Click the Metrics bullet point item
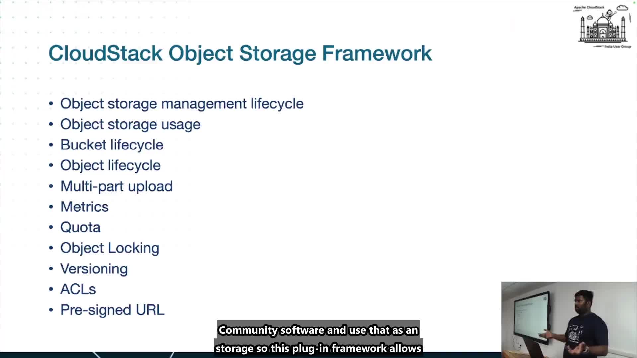Image resolution: width=637 pixels, height=358 pixels. [84, 206]
